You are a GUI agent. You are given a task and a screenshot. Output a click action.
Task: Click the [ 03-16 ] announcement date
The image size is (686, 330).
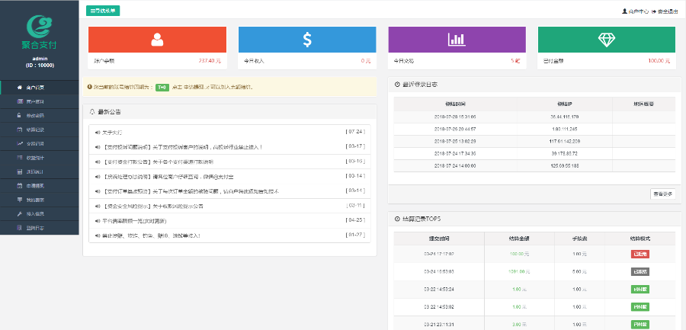click(355, 162)
